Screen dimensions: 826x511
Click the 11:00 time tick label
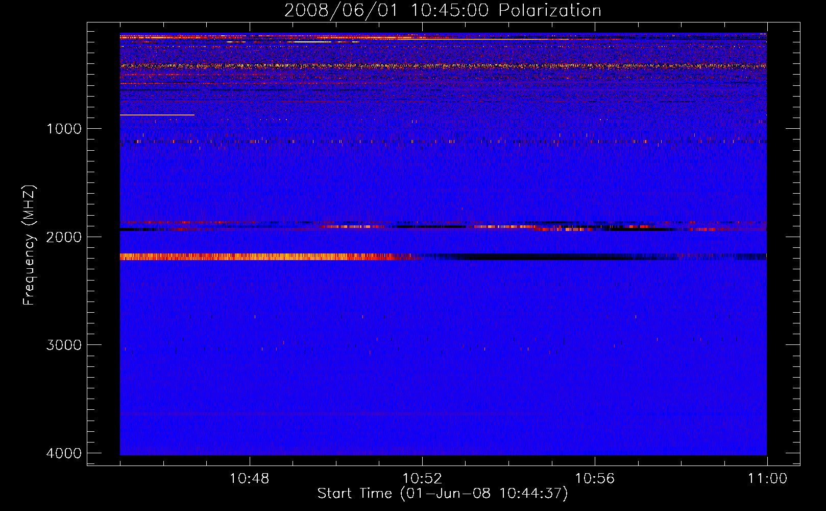(x=767, y=479)
